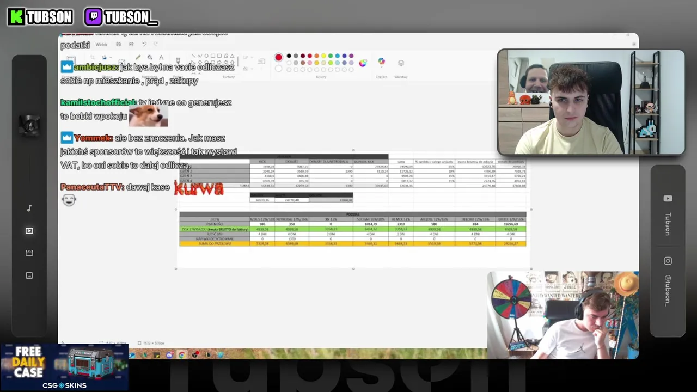Click the SUMA DO PRZELEWU row label
697x392 pixels.
215,244
